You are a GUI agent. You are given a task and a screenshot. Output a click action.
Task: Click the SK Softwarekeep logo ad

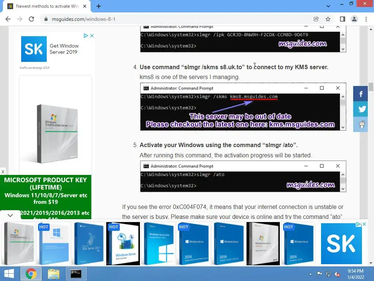[34, 49]
